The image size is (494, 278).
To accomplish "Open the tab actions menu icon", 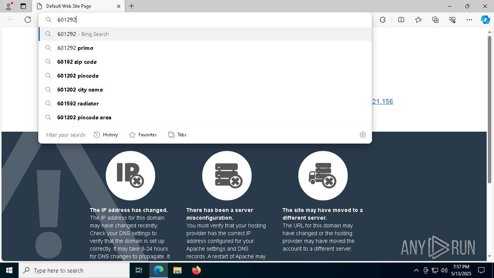I will pos(23,6).
